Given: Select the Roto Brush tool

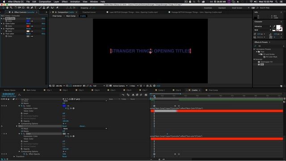Looking at the screenshot, I should (53, 8).
